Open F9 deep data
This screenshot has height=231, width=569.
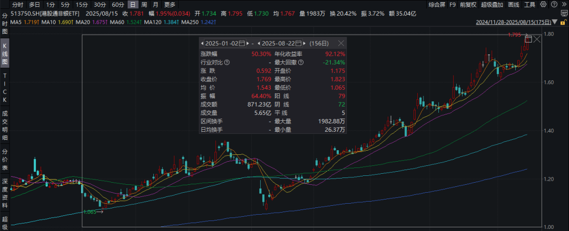[x=453, y=4]
